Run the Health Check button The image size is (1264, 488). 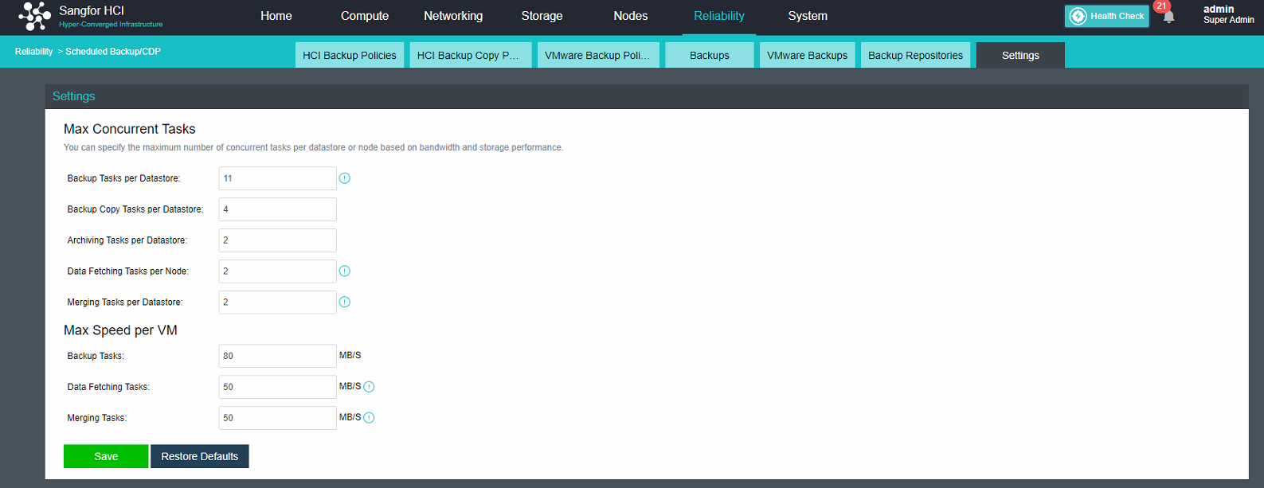click(1106, 16)
